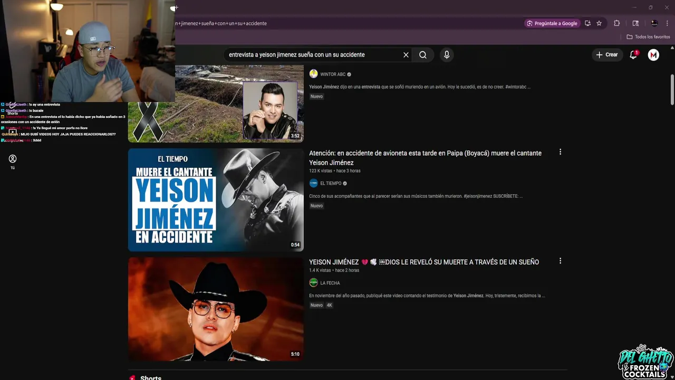Open the WINTOR ABC video thumbnail

point(216,103)
